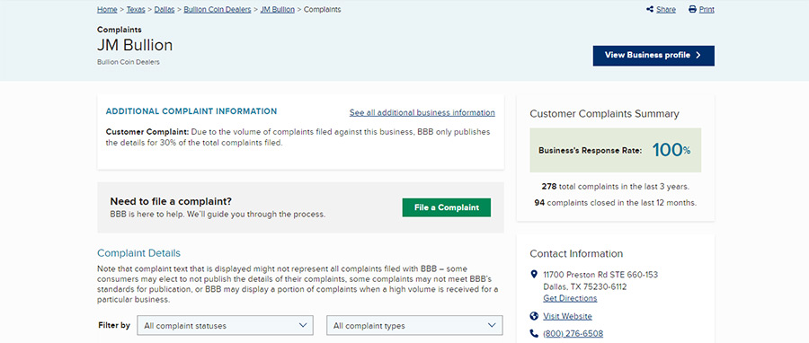This screenshot has height=343, width=809.
Task: Click the printer icon
Action: point(692,9)
